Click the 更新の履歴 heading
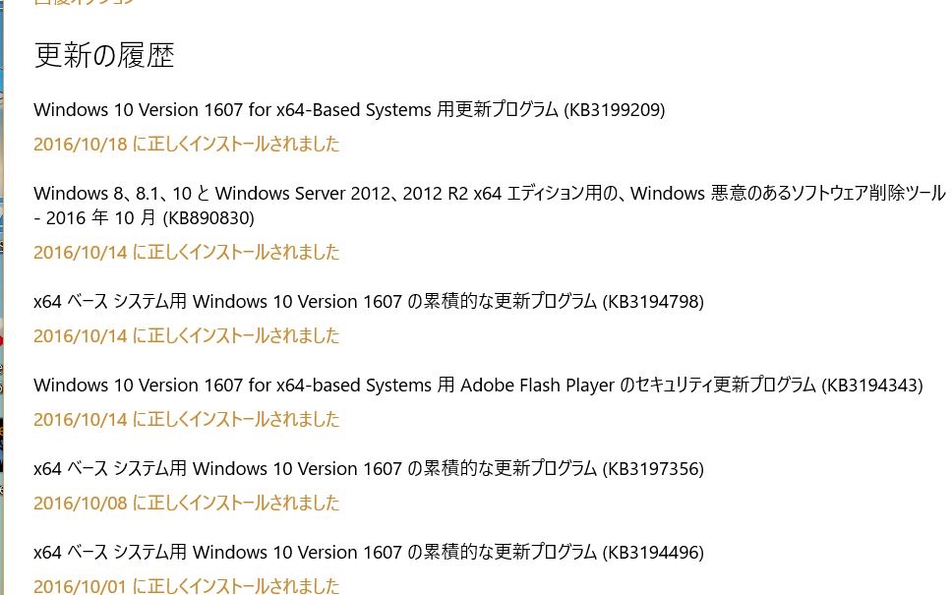 [104, 56]
